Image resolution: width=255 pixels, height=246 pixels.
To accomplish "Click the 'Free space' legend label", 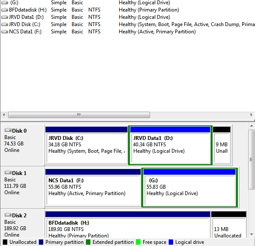I will [154, 242].
